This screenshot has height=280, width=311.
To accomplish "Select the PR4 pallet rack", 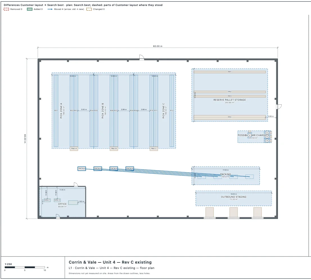I will point(230,117).
